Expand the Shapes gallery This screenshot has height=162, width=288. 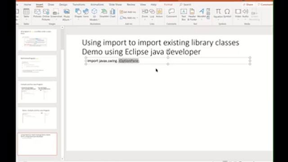point(78,19)
